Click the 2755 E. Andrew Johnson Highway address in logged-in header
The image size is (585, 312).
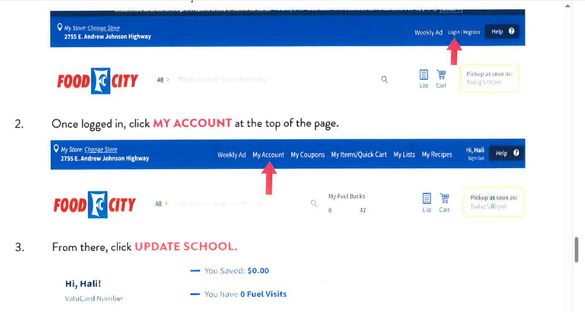pos(105,158)
